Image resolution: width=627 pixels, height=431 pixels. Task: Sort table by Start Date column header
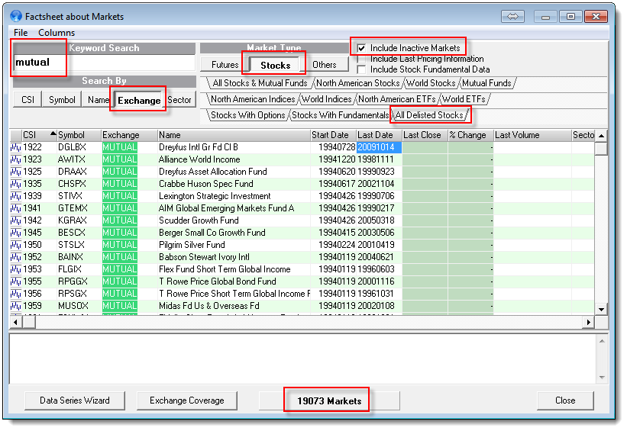tap(334, 135)
